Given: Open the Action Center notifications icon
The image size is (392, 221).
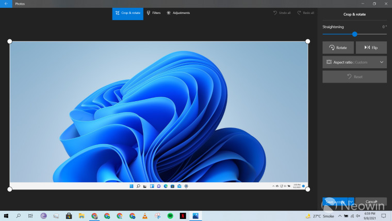Looking at the screenshot, I should [384, 216].
